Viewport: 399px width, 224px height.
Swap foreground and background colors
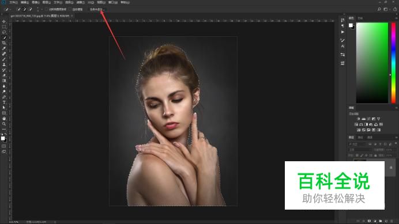5,134
